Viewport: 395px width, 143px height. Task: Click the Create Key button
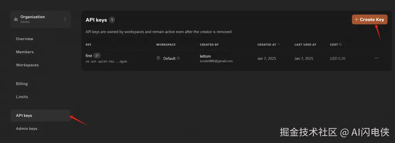(370, 20)
